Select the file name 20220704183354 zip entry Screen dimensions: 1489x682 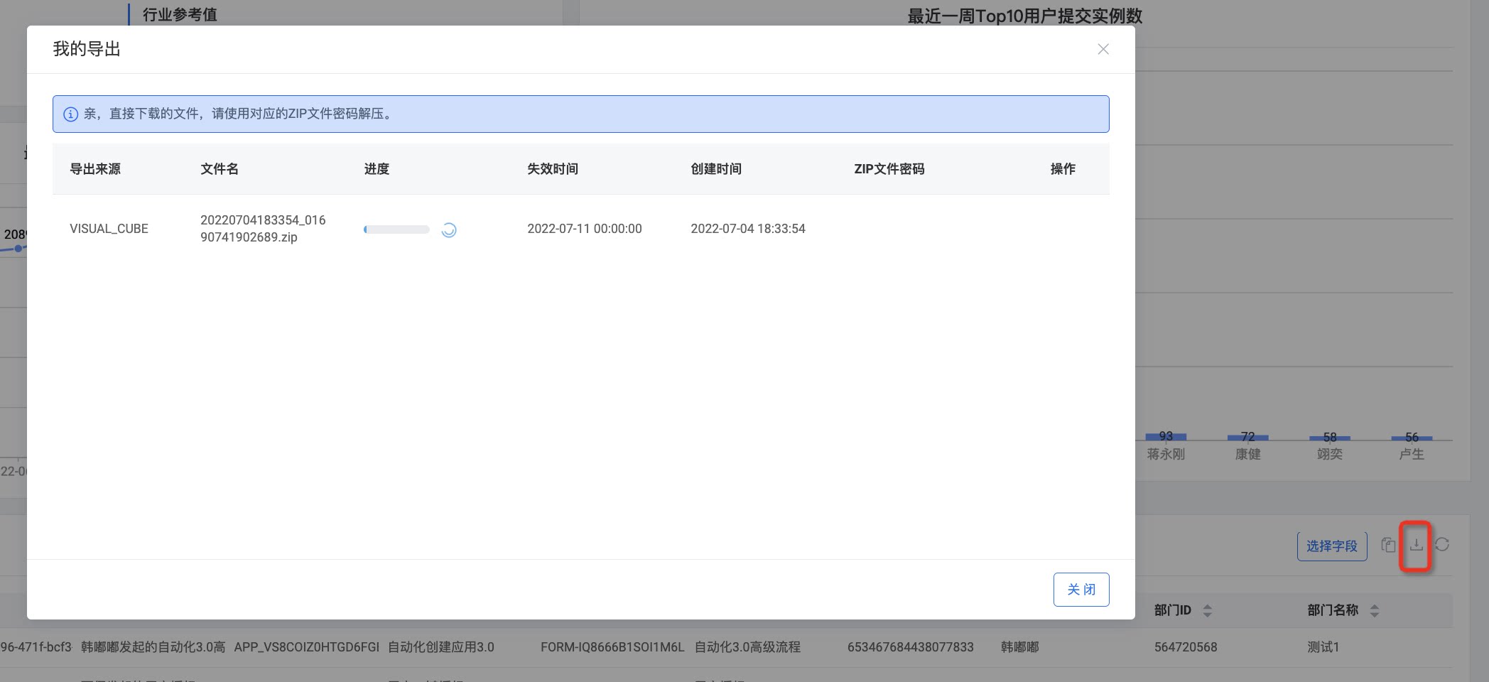tap(263, 229)
